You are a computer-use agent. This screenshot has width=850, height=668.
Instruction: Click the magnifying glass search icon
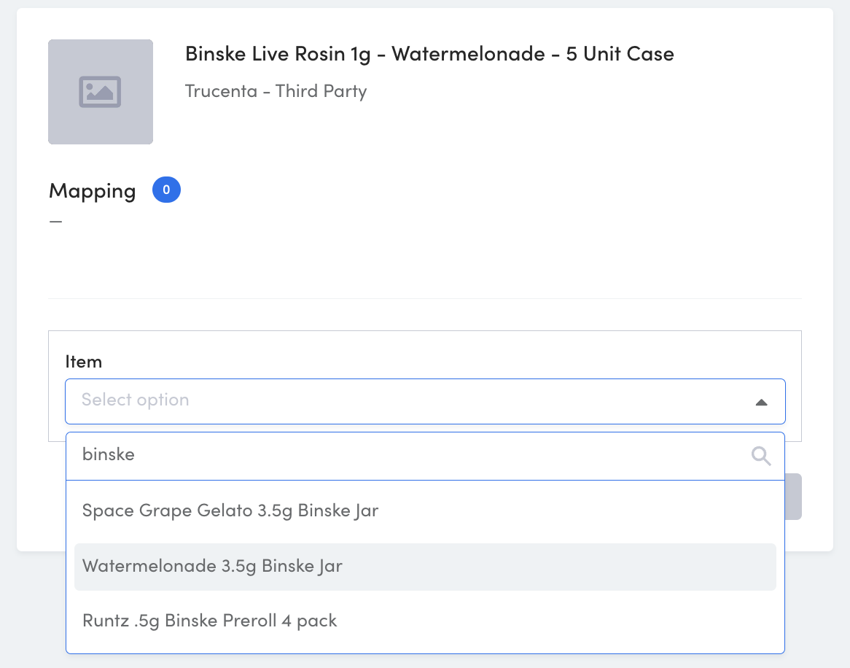tap(761, 456)
